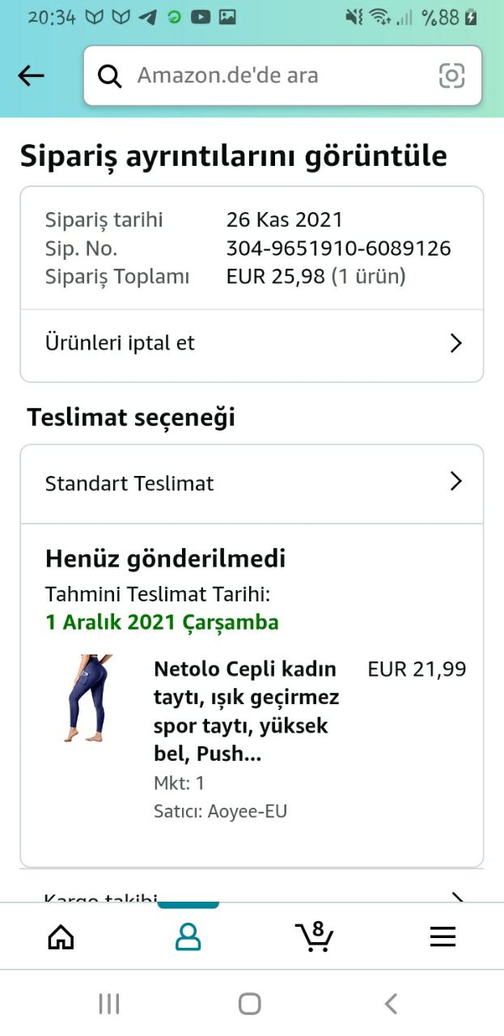Expand Ürünleri iptal et chevron
504x1036 pixels.
point(455,343)
